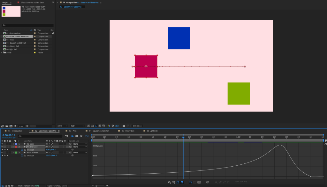Screen dimensions: 327x187
Task: Open Effect Controls A Little Ease tab
Action: (32, 3)
